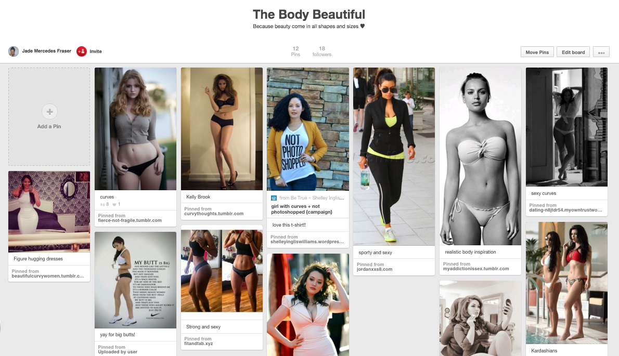
Task: Click the Move Pins button
Action: click(x=537, y=52)
